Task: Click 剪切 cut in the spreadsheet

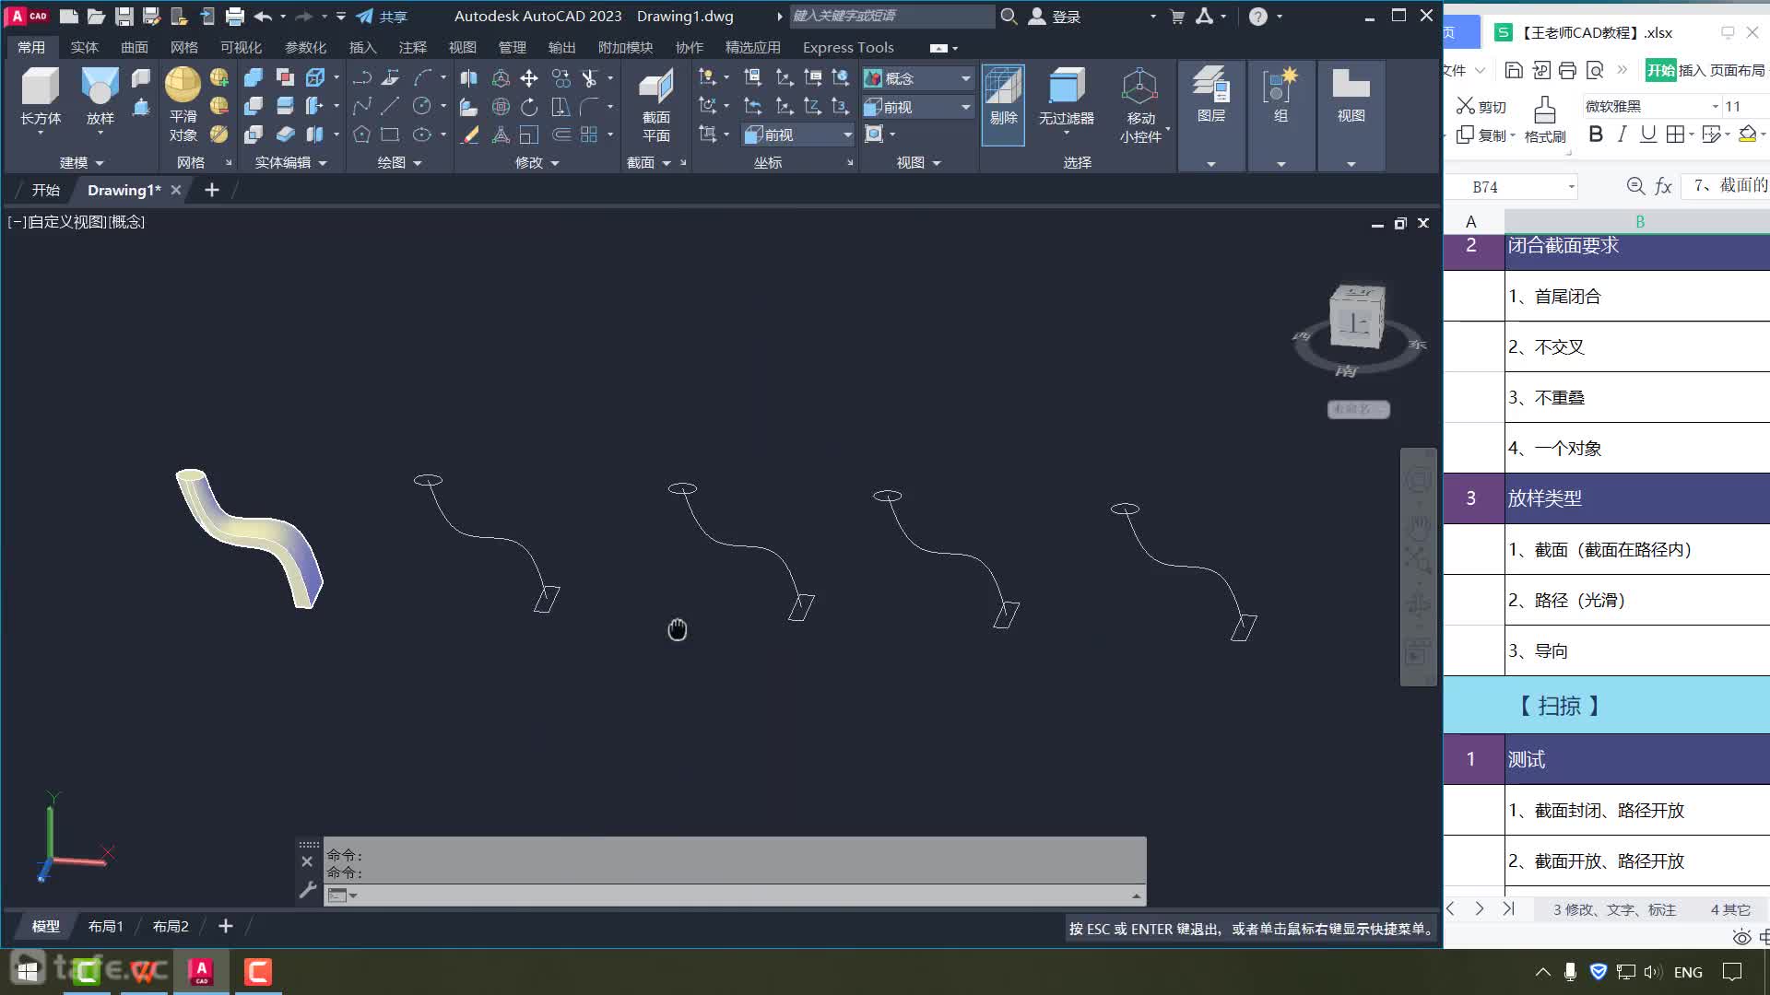Action: point(1481,106)
